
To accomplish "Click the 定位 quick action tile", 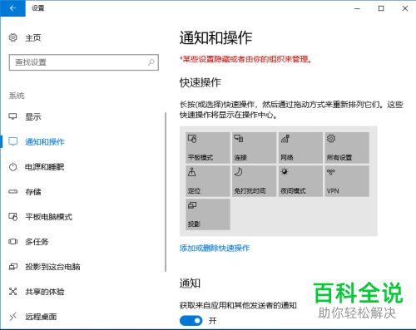I will point(208,181).
